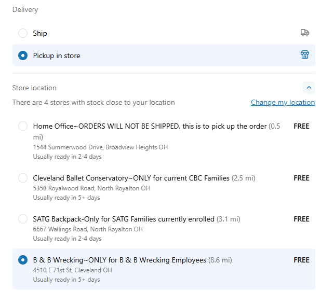Click the 1544 Summerwood Drive address
Image resolution: width=321 pixels, height=291 pixels.
[x=100, y=147]
